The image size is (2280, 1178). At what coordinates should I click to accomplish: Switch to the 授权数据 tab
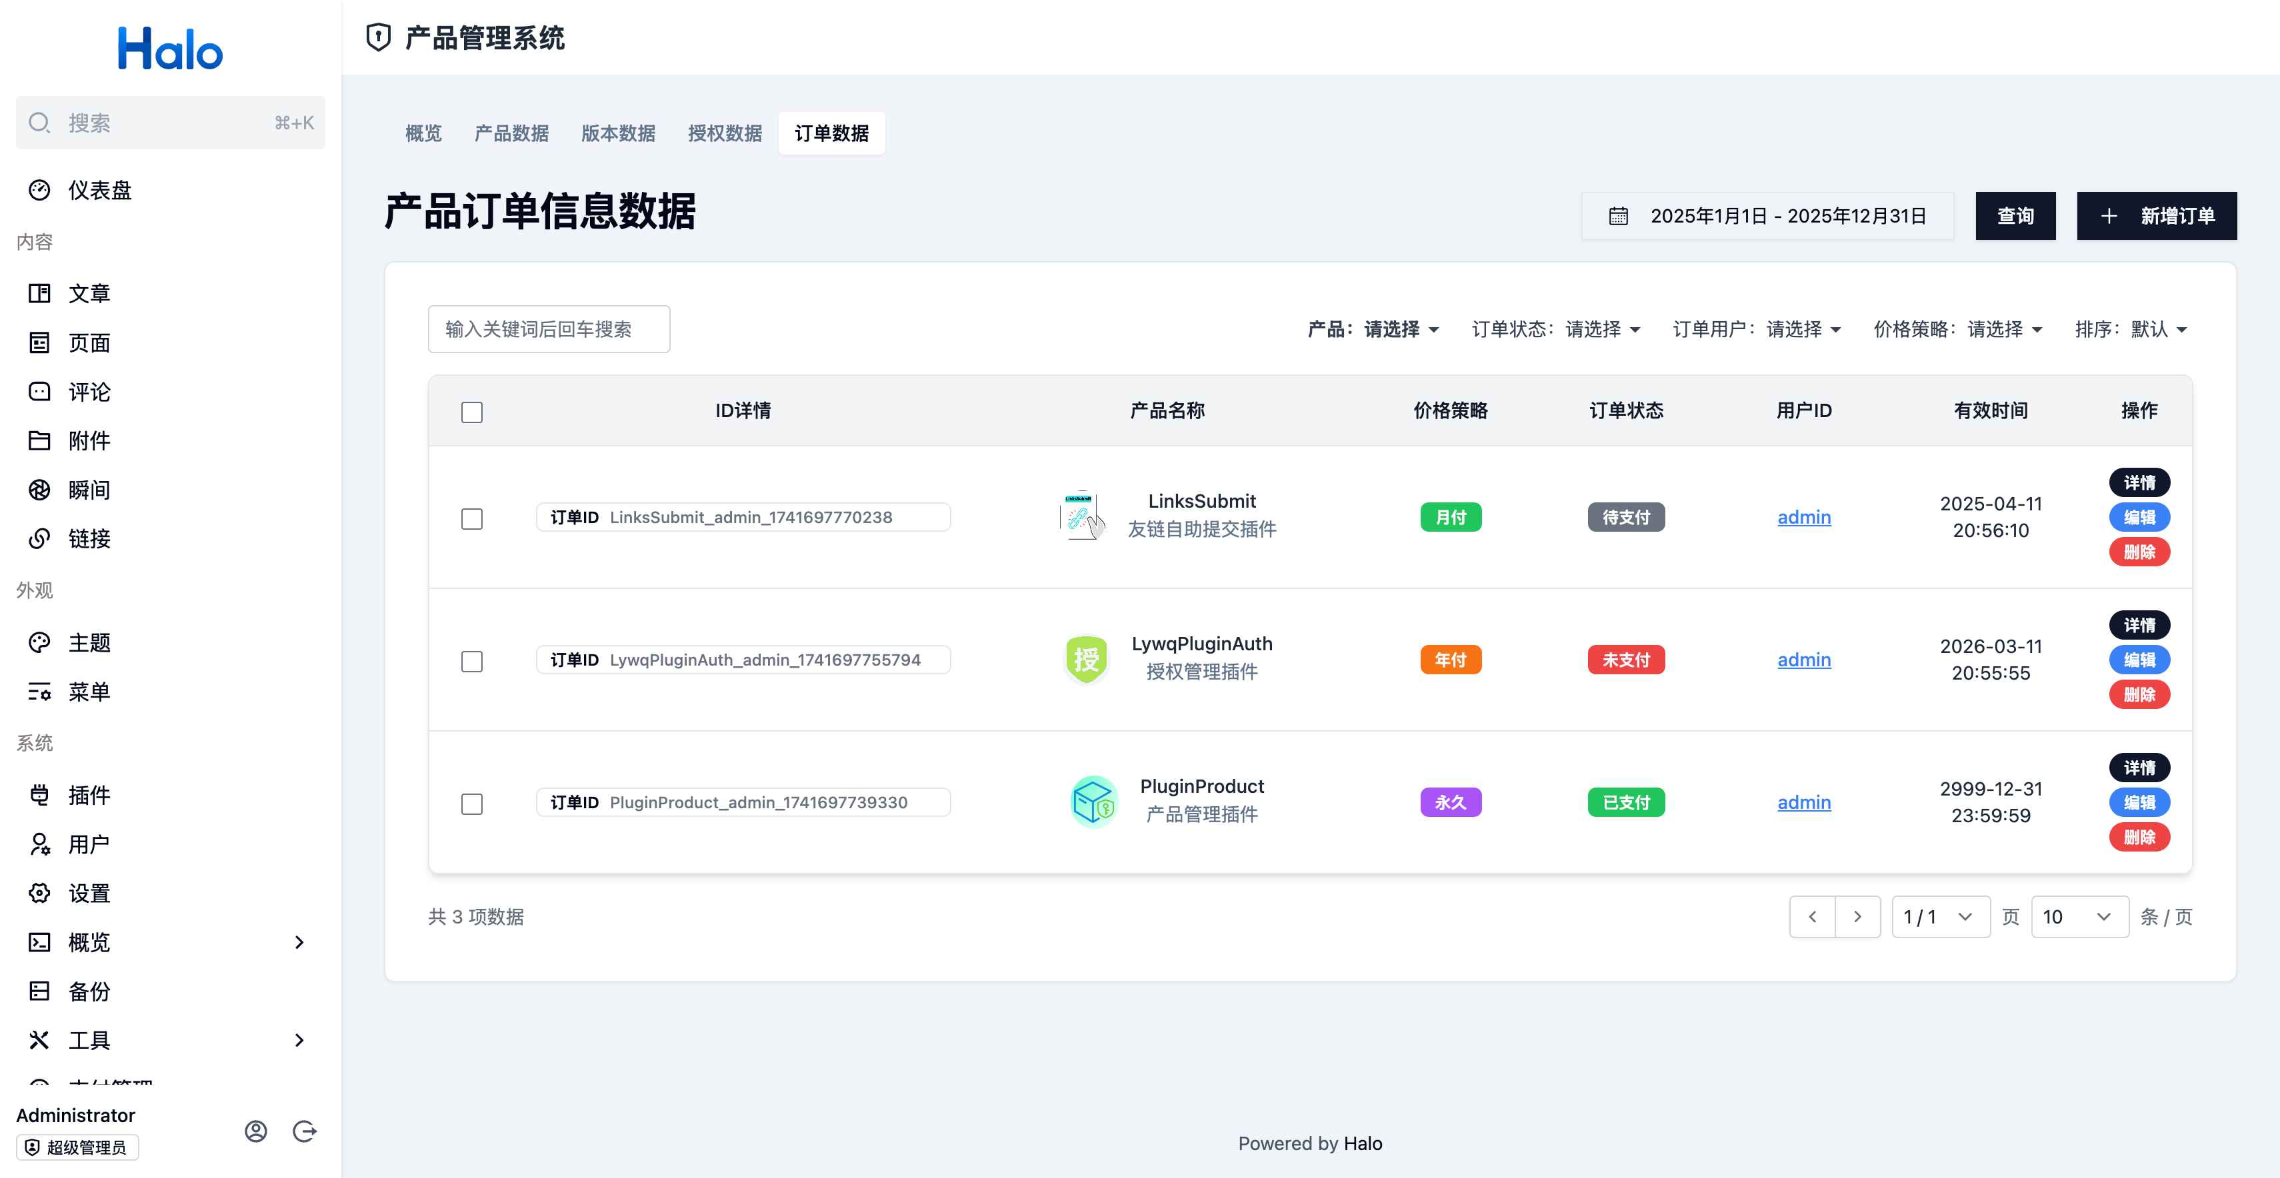[x=724, y=133]
